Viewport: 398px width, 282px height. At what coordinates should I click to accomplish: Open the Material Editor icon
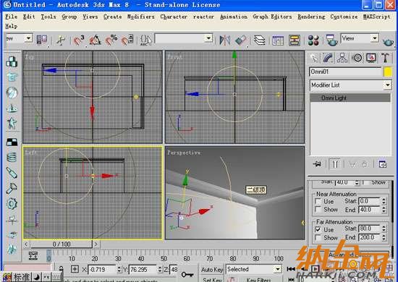point(313,40)
